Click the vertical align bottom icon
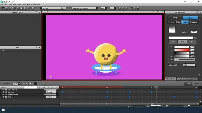 (x=138, y=8)
